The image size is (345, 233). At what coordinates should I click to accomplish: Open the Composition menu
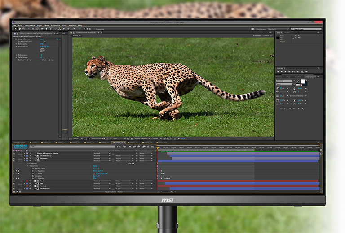tap(29, 26)
